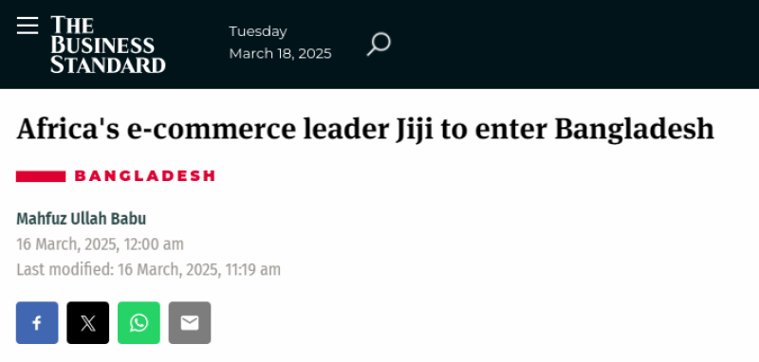Share the article on X
The height and width of the screenshot is (362, 759).
(88, 323)
